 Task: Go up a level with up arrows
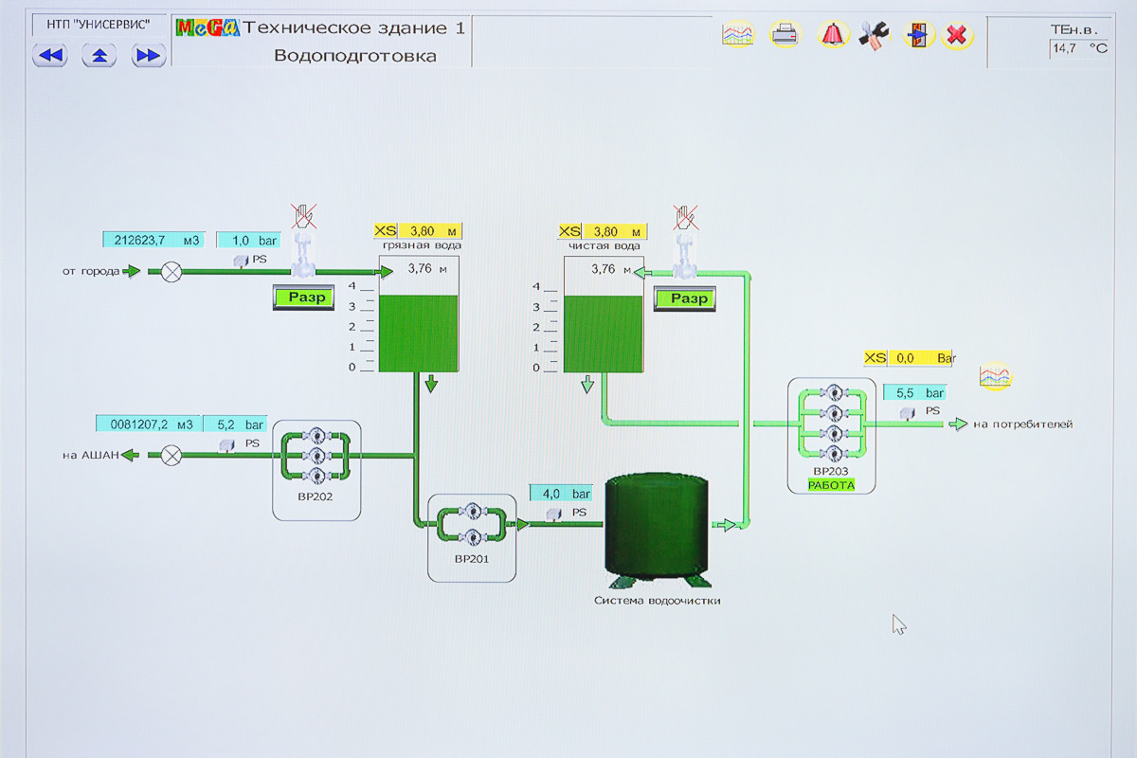(99, 56)
